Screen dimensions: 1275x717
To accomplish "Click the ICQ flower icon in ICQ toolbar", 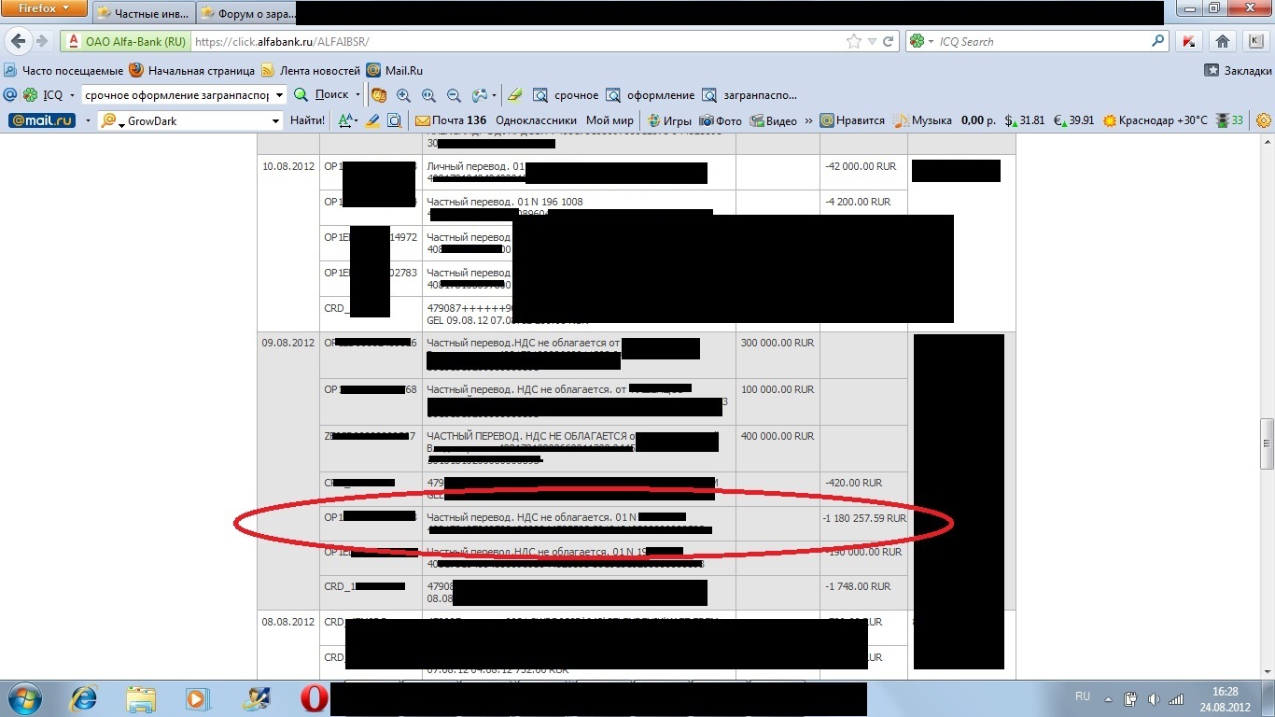I will point(31,95).
